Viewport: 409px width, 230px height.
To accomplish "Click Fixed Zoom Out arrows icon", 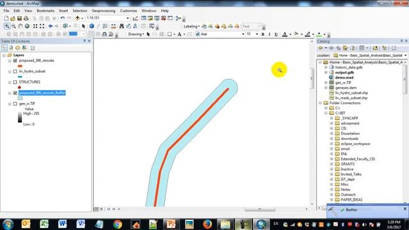I will [42, 26].
